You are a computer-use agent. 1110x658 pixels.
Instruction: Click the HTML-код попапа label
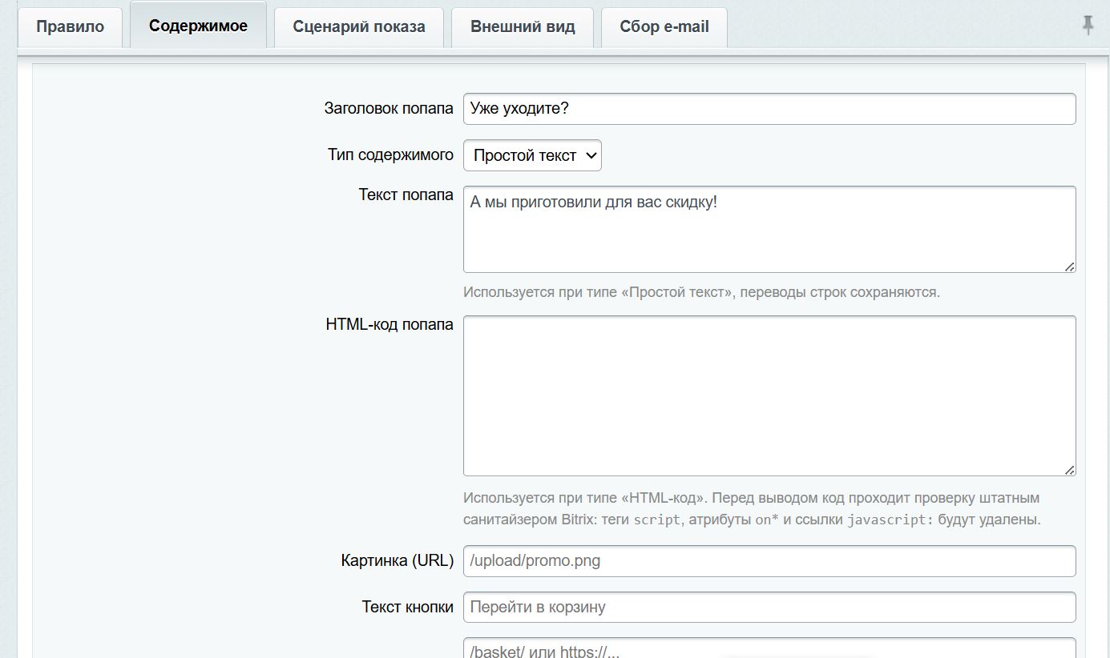pos(390,324)
